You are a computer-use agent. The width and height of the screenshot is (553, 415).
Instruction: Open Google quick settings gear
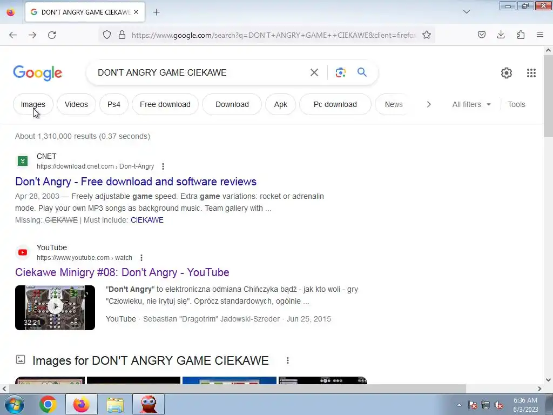tap(507, 73)
